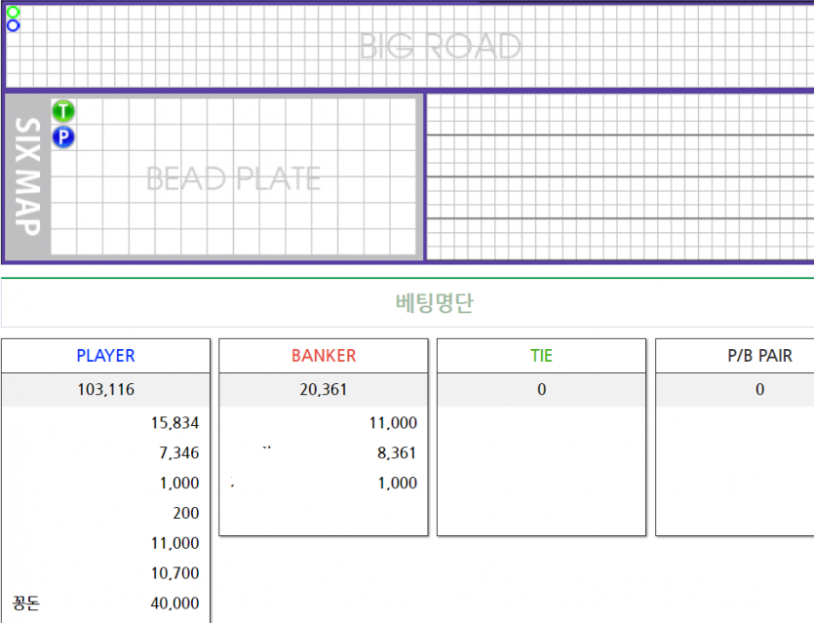Click Player bet 7,346
The width and height of the screenshot is (814, 623).
179,452
